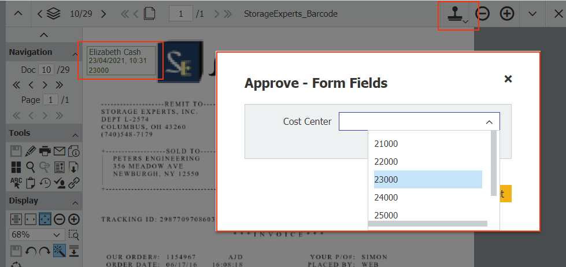Screen dimensions: 566x267
Task: Toggle fit-to-page display mode
Action: [x=45, y=220]
